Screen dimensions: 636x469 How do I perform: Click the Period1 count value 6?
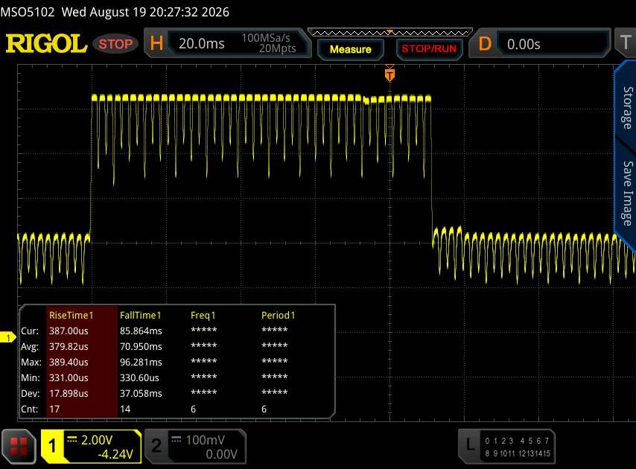[264, 409]
